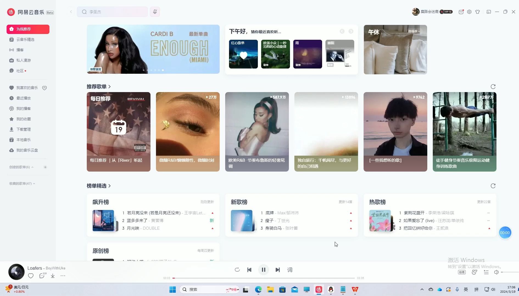The height and width of the screenshot is (296, 519).
Task: Open 社区 in the sidebar
Action: click(20, 71)
